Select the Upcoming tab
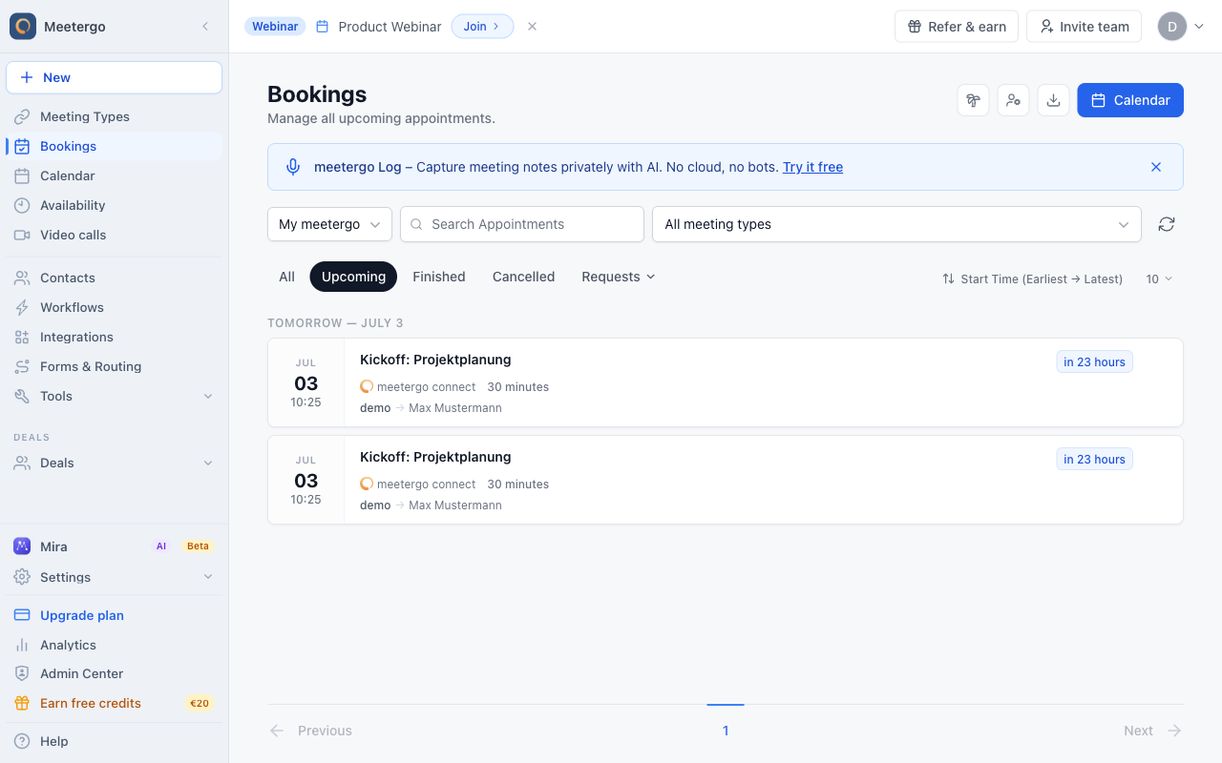 point(353,277)
